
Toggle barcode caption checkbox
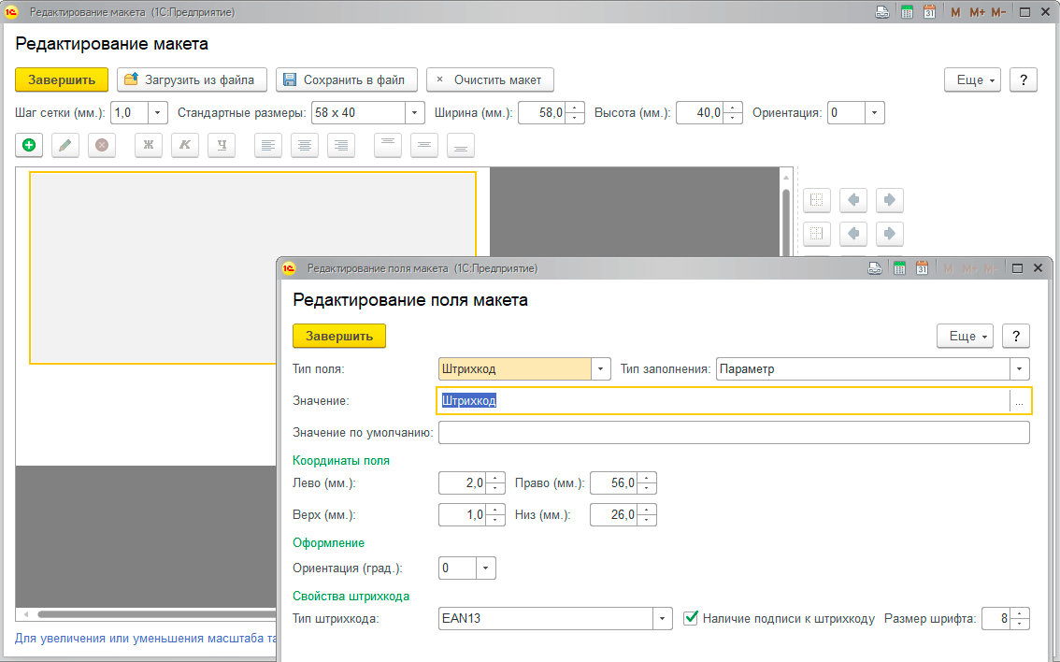(x=691, y=618)
